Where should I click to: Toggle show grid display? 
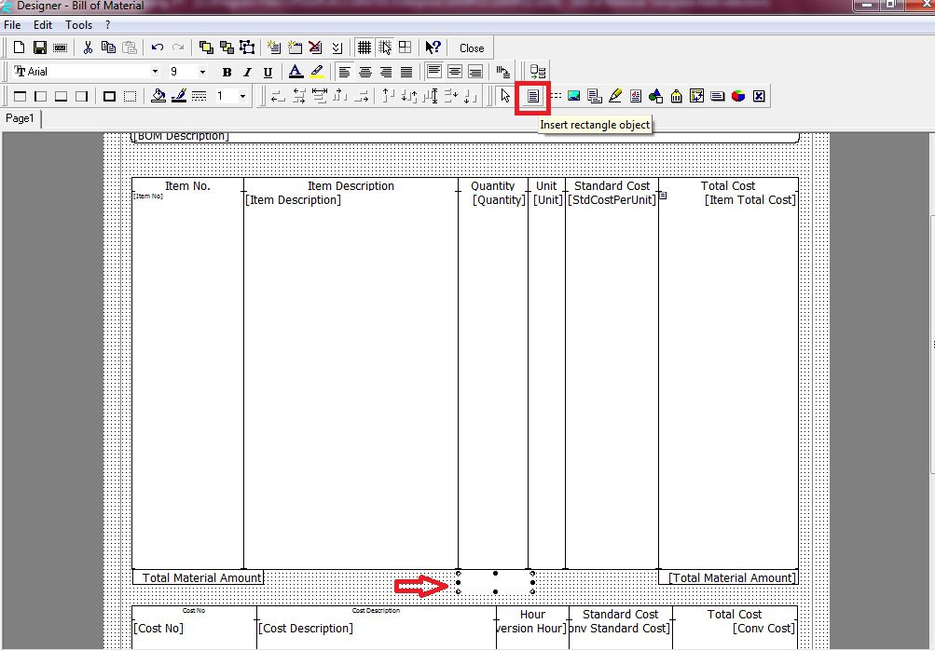364,47
